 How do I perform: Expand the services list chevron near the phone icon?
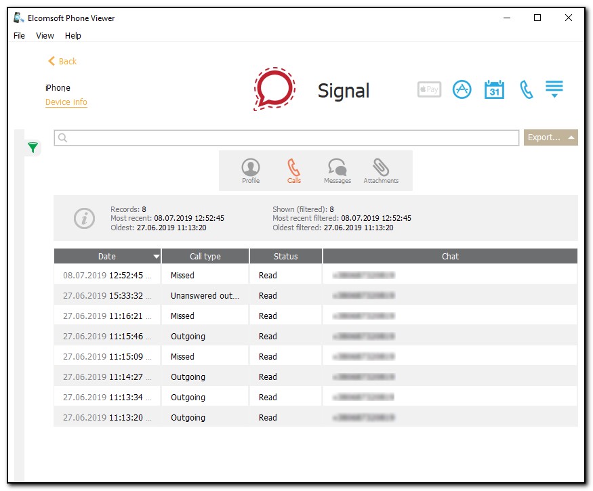[554, 89]
